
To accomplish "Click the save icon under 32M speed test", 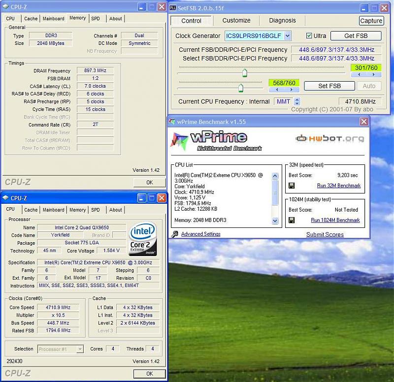I will (292, 186).
